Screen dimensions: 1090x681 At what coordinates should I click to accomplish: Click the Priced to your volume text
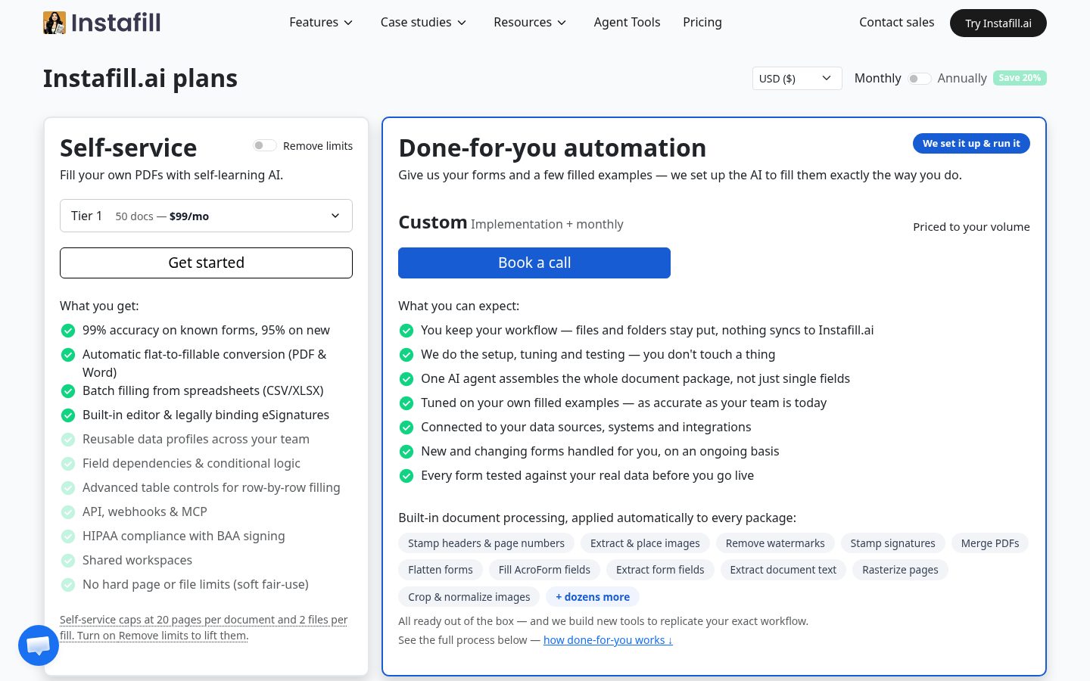coord(971,227)
